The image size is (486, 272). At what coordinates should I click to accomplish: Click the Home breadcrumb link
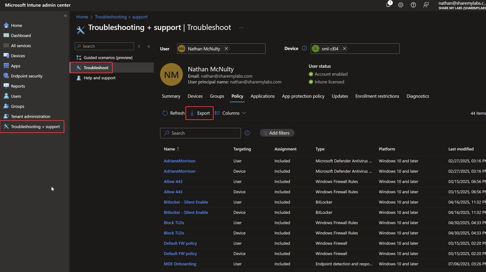pyautogui.click(x=82, y=17)
